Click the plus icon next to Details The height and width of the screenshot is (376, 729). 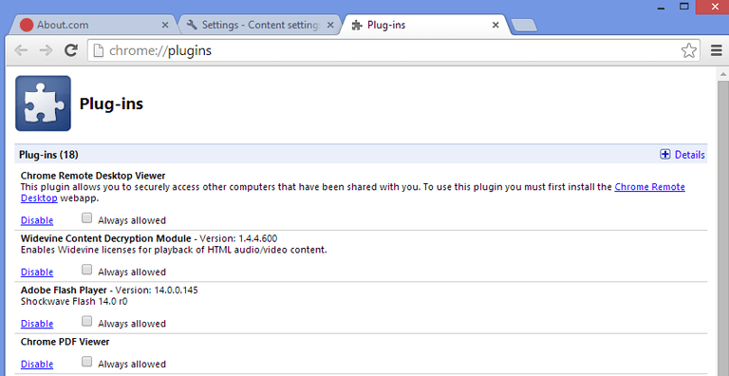coord(665,155)
